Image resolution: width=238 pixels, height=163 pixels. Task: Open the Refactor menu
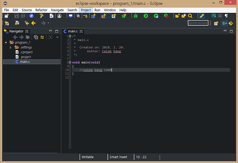(x=41, y=10)
